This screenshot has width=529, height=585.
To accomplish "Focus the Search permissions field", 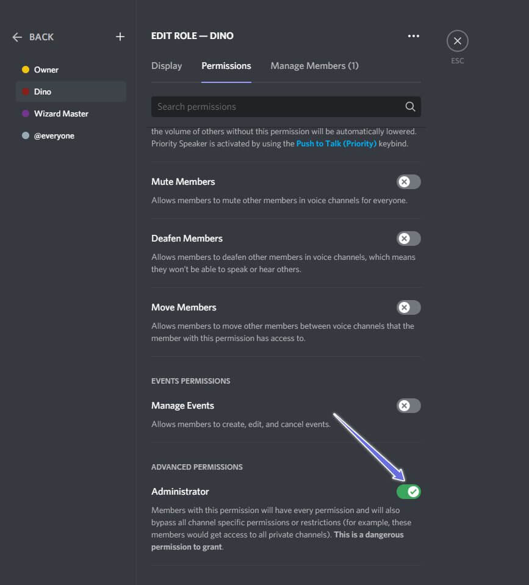I will pyautogui.click(x=286, y=107).
